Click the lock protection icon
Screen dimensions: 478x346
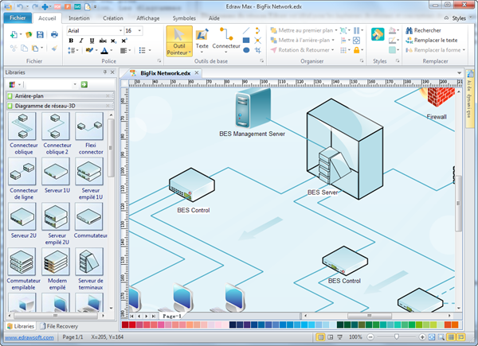(x=356, y=50)
